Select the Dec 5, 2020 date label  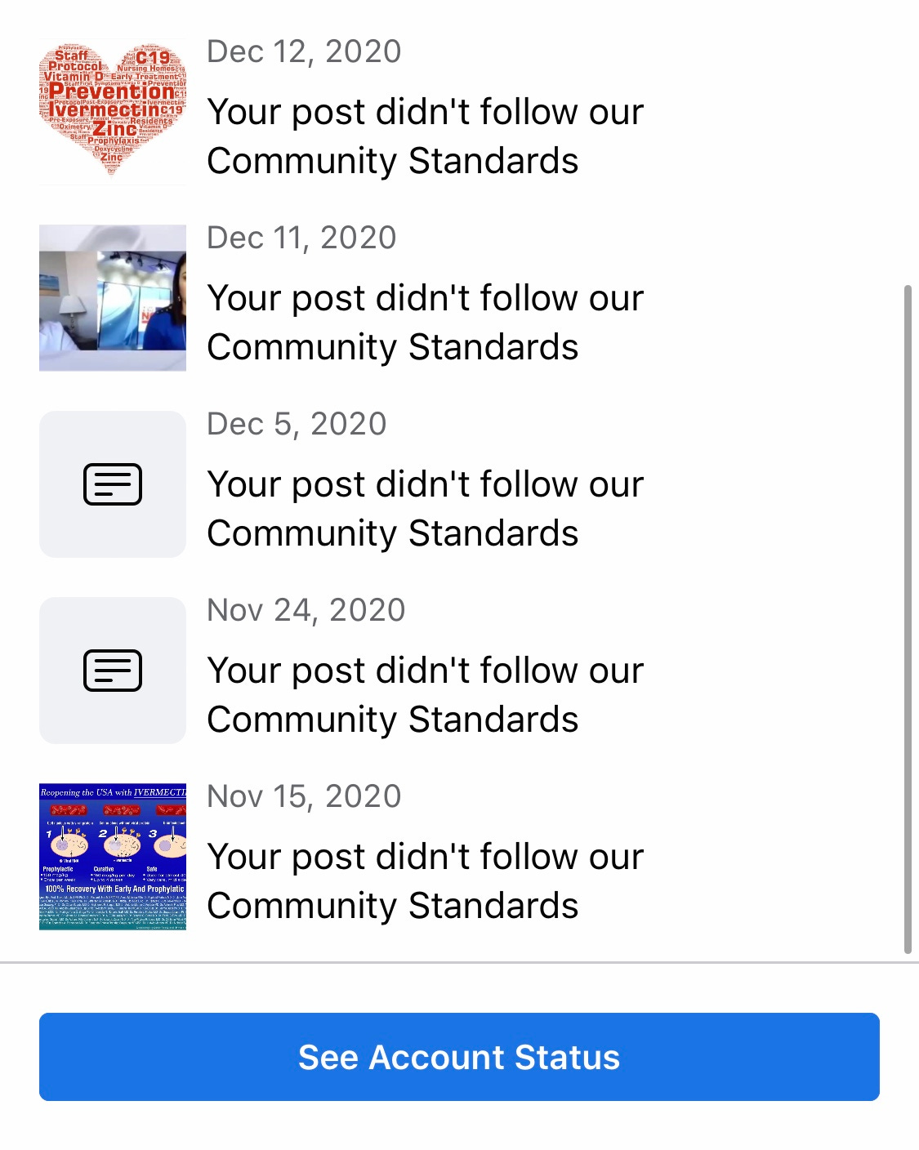tap(297, 424)
